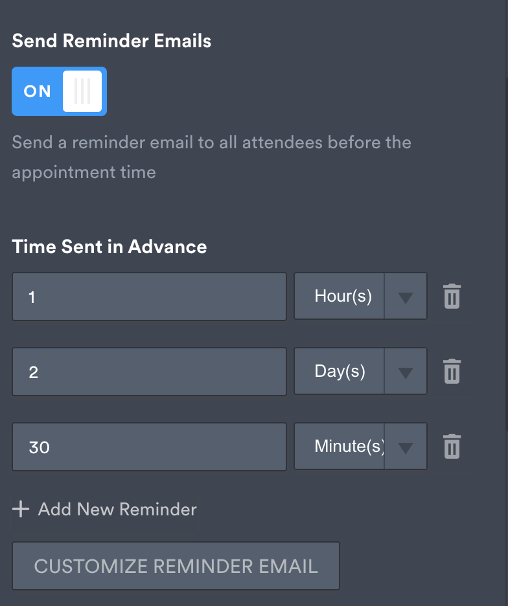The image size is (508, 606).
Task: Focus the time field containing 30
Action: tap(149, 447)
